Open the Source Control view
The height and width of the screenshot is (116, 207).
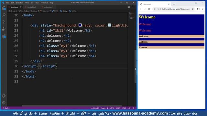(4, 22)
